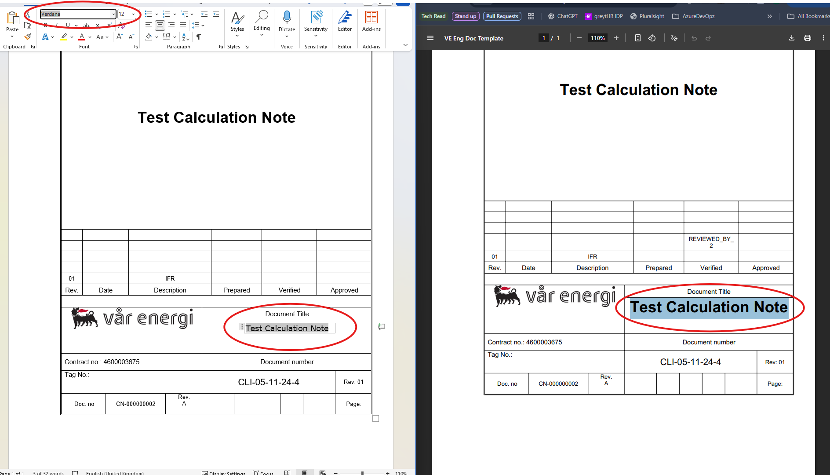Image resolution: width=830 pixels, height=475 pixels.
Task: Open the font name dropdown
Action: (x=113, y=14)
